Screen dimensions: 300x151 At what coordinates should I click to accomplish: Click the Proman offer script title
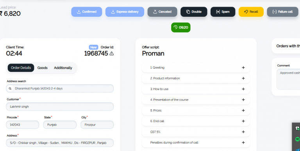(153, 53)
